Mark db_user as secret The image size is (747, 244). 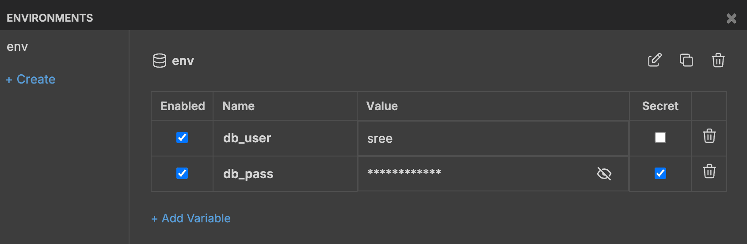click(x=660, y=137)
